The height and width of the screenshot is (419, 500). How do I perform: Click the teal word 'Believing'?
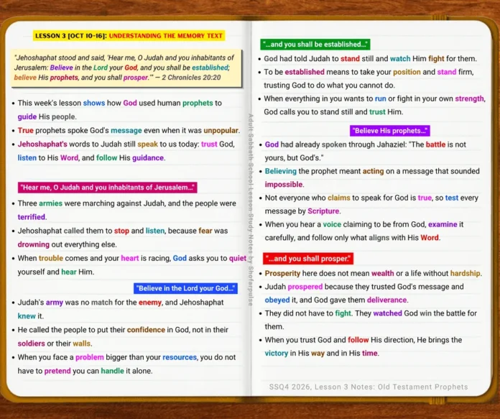click(x=281, y=171)
